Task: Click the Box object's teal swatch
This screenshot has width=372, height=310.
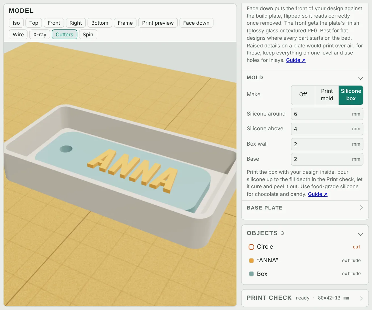Action: [x=251, y=274]
